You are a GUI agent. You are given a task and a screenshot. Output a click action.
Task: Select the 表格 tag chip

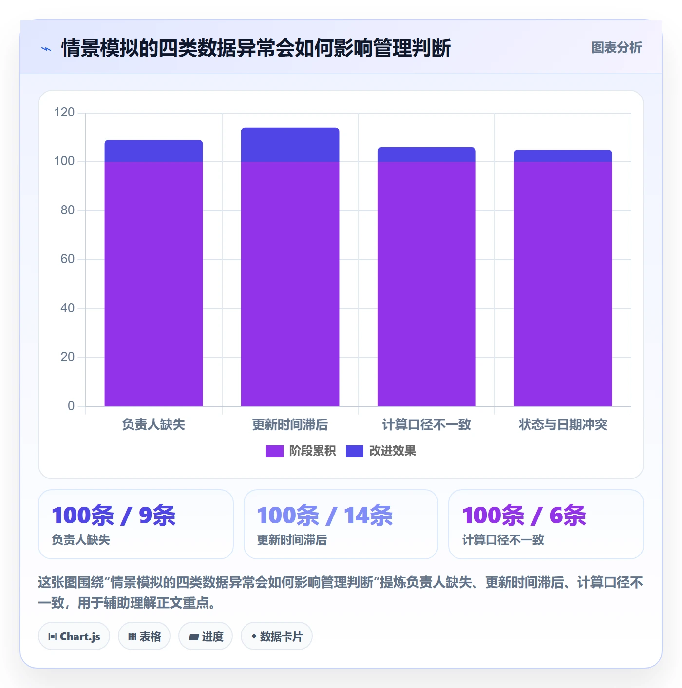pyautogui.click(x=144, y=636)
